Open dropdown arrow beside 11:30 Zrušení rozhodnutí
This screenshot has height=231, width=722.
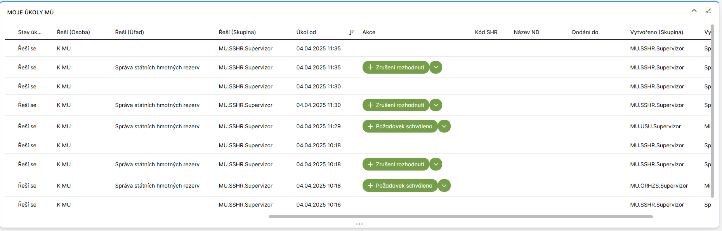click(x=436, y=105)
